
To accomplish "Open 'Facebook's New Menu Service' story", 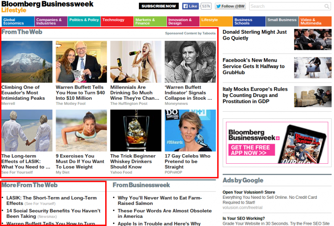I will pyautogui.click(x=254, y=66).
